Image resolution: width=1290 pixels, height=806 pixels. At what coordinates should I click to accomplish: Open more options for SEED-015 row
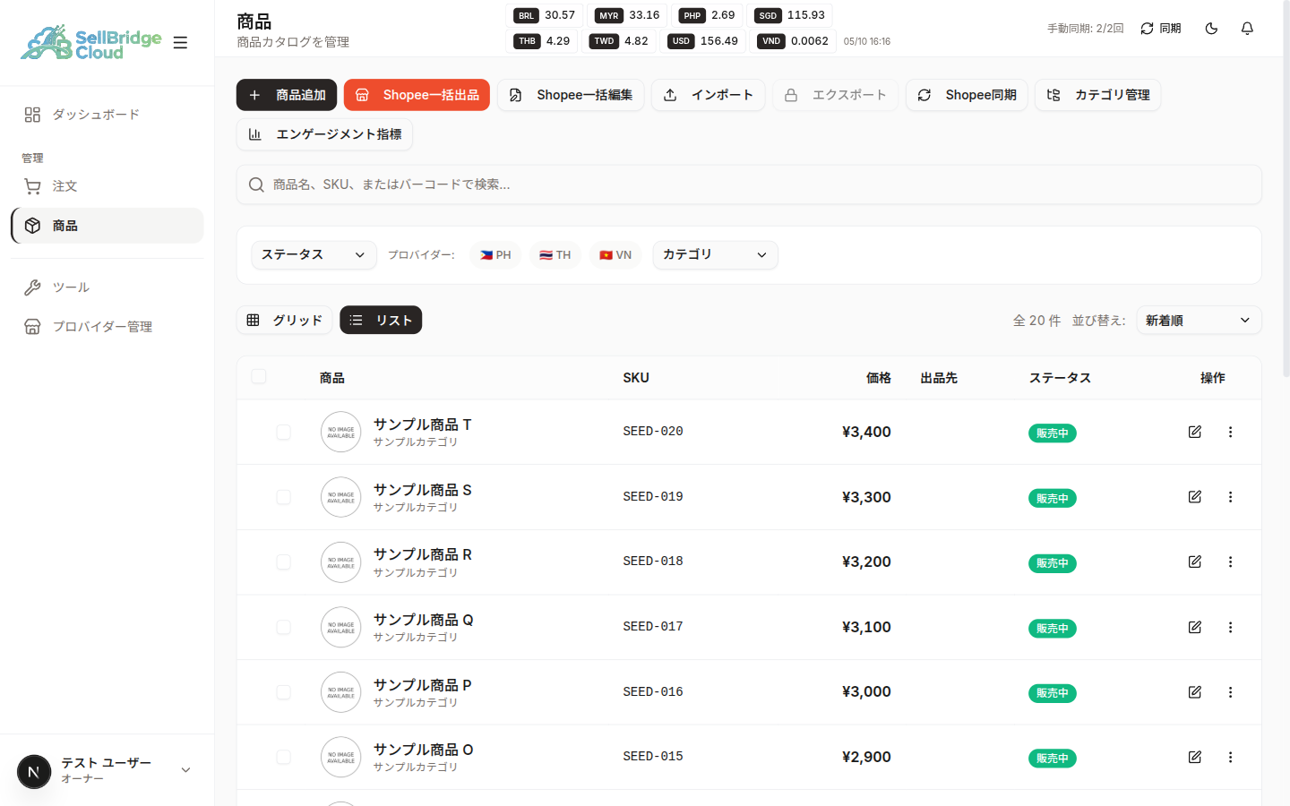(x=1230, y=758)
